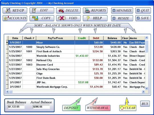Open the SET-UP dialog
154x115 pixels.
(x=15, y=11)
